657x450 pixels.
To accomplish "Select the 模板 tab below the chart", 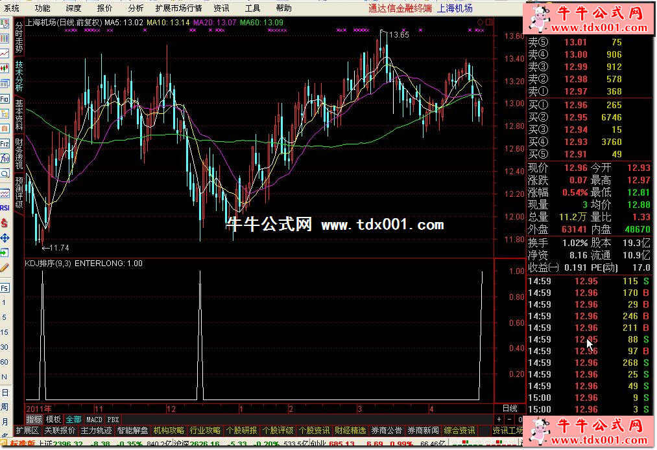I will coord(53,420).
